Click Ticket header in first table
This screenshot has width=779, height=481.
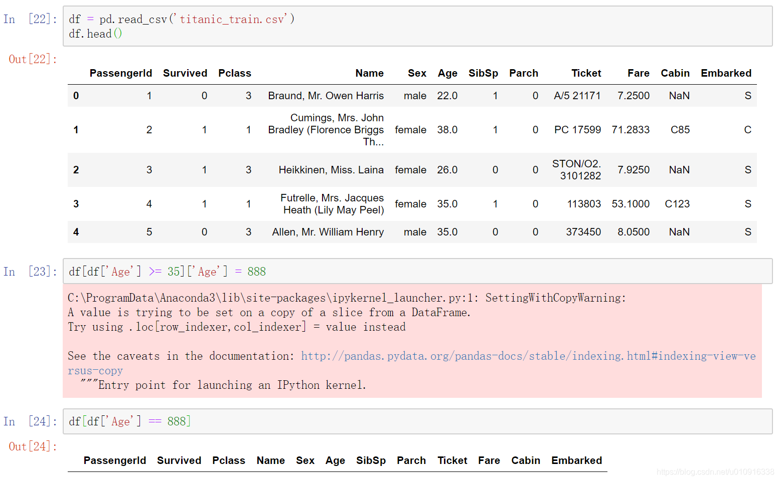[x=586, y=73]
